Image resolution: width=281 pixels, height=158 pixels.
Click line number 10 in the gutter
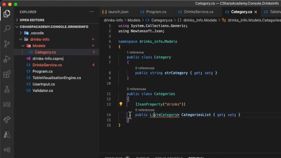click(x=108, y=83)
